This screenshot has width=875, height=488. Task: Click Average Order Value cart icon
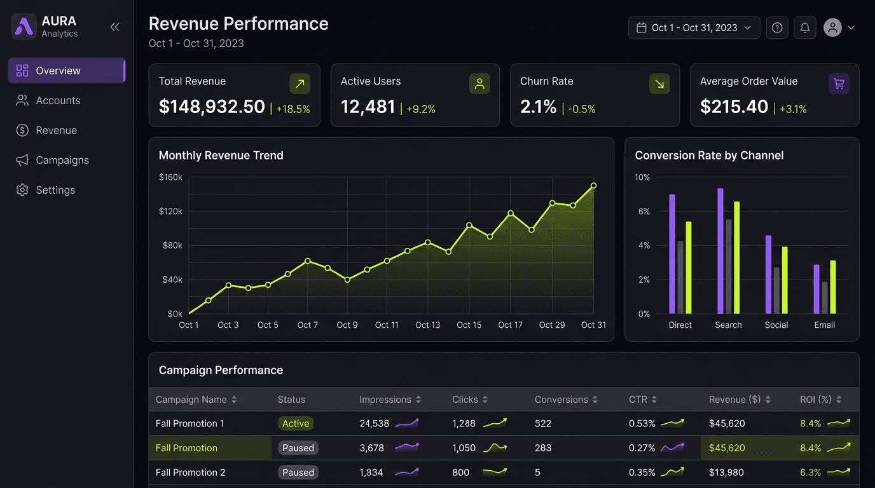pyautogui.click(x=839, y=84)
